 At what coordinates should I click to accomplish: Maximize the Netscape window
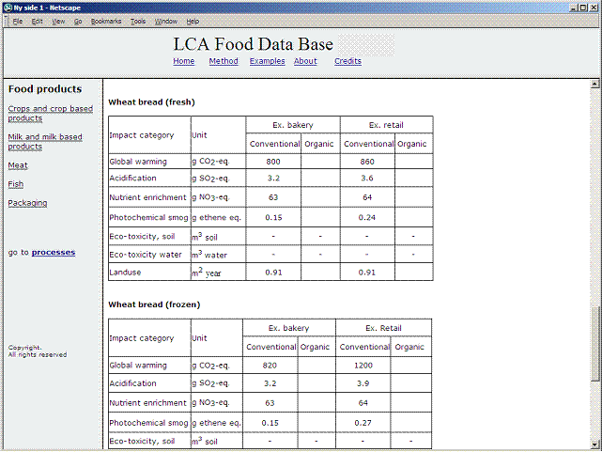point(583,8)
